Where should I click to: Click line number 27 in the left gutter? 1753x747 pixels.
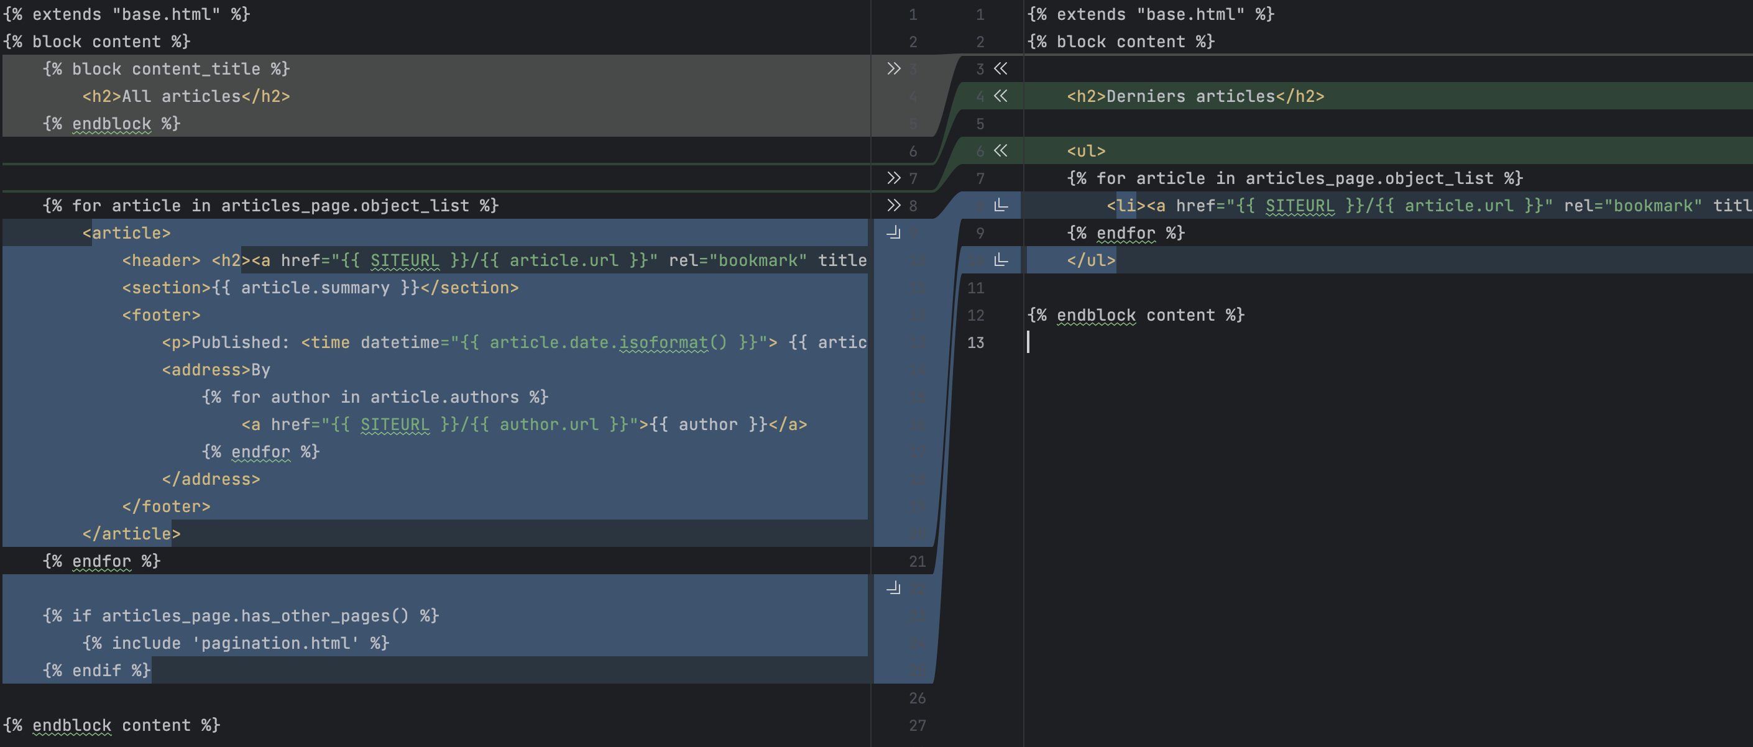pos(918,725)
